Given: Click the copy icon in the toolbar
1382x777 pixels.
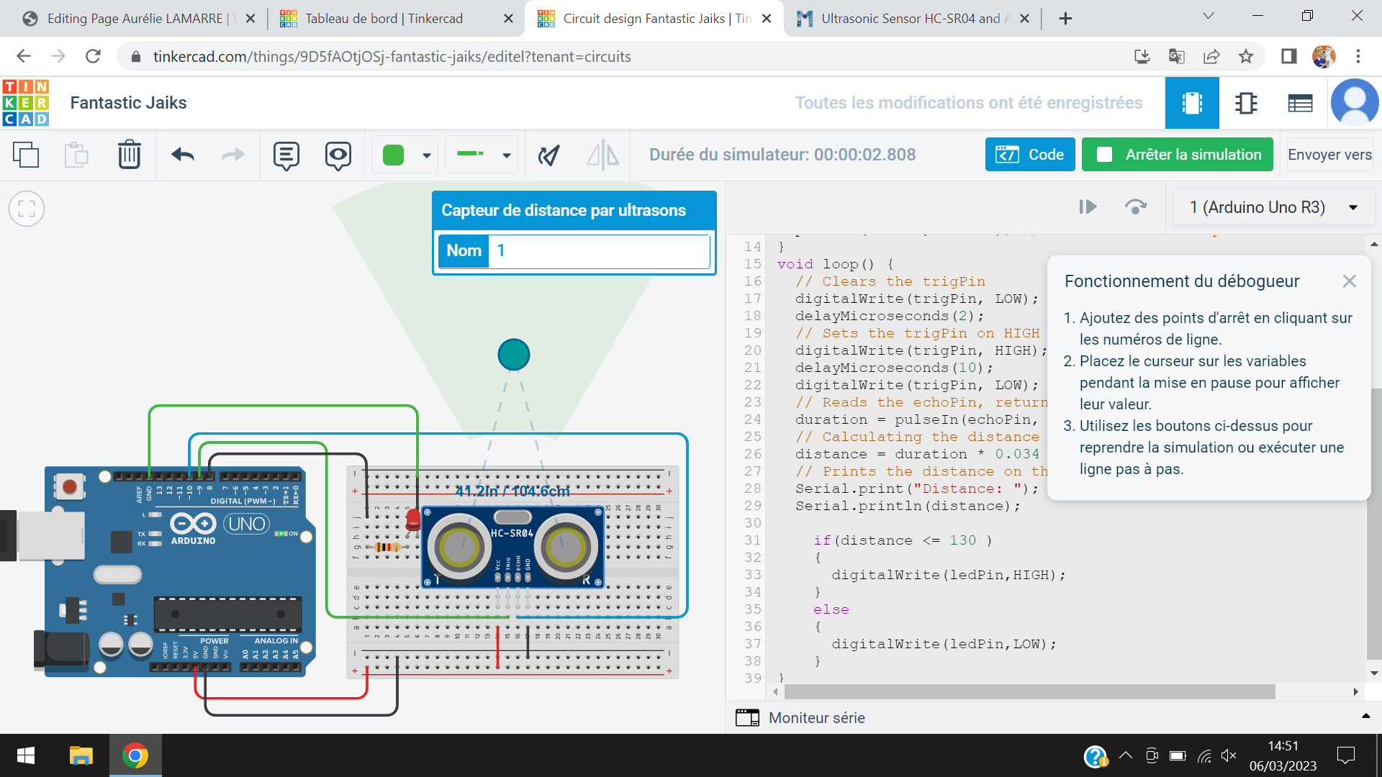Looking at the screenshot, I should point(27,155).
